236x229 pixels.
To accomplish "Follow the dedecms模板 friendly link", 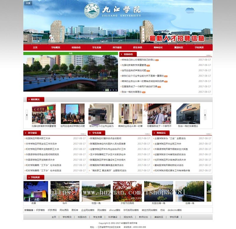I will (175, 210).
